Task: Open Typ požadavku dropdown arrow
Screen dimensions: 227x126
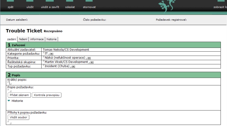Action: coord(73,66)
